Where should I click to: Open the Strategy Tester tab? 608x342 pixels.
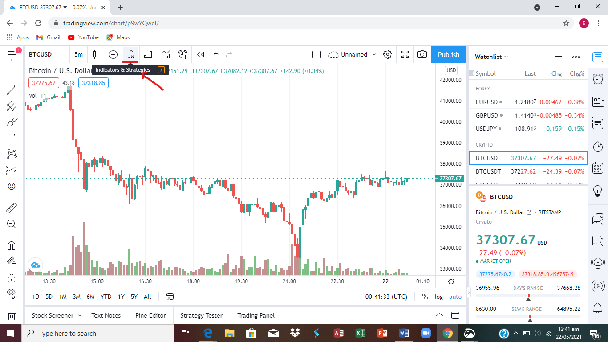201,315
